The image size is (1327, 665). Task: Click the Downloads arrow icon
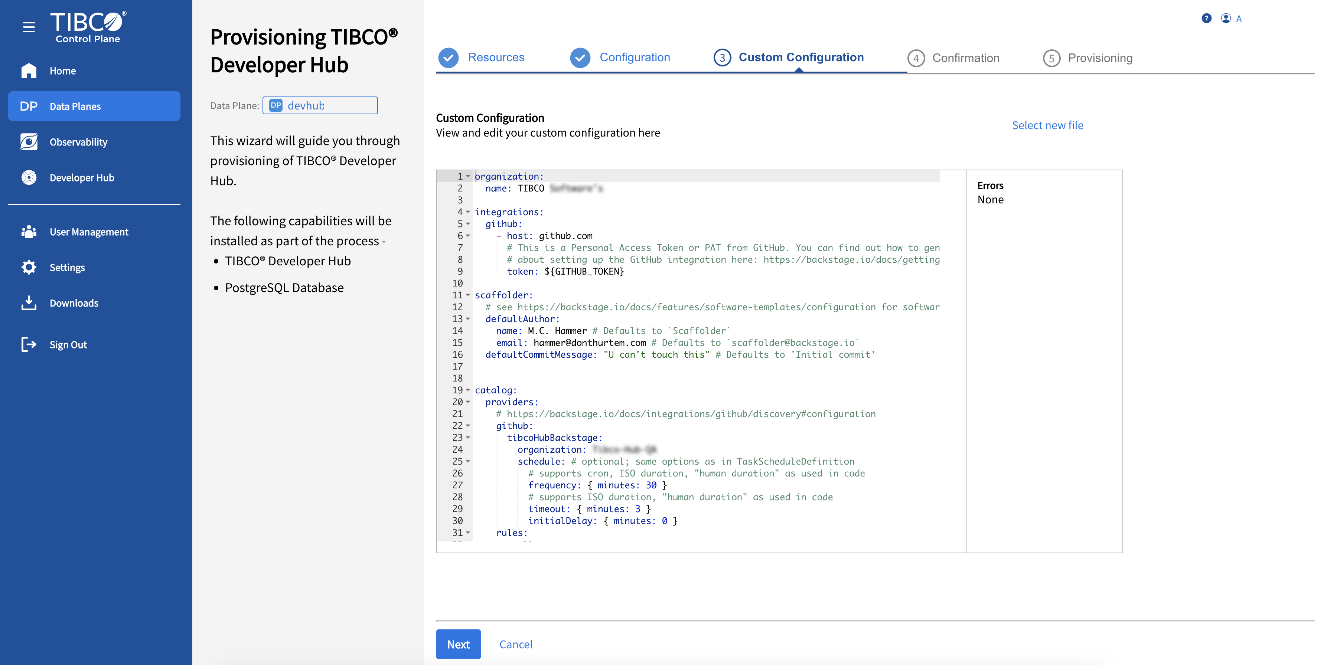[29, 303]
